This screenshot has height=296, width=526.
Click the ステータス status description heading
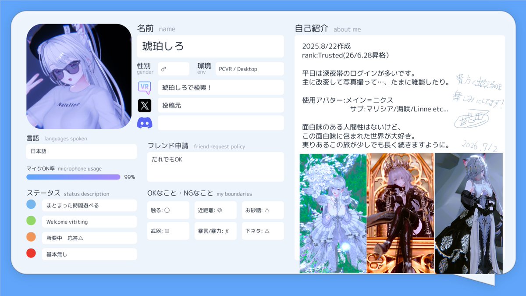[68, 193]
